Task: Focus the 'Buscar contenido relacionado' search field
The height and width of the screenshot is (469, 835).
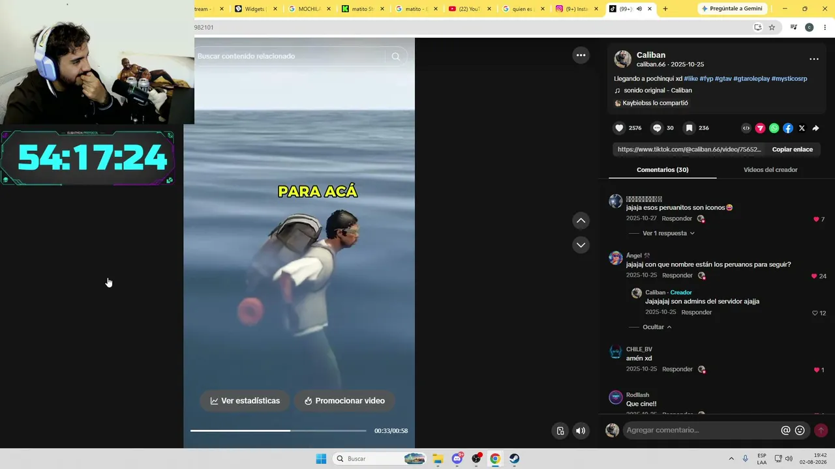Action: click(x=292, y=57)
